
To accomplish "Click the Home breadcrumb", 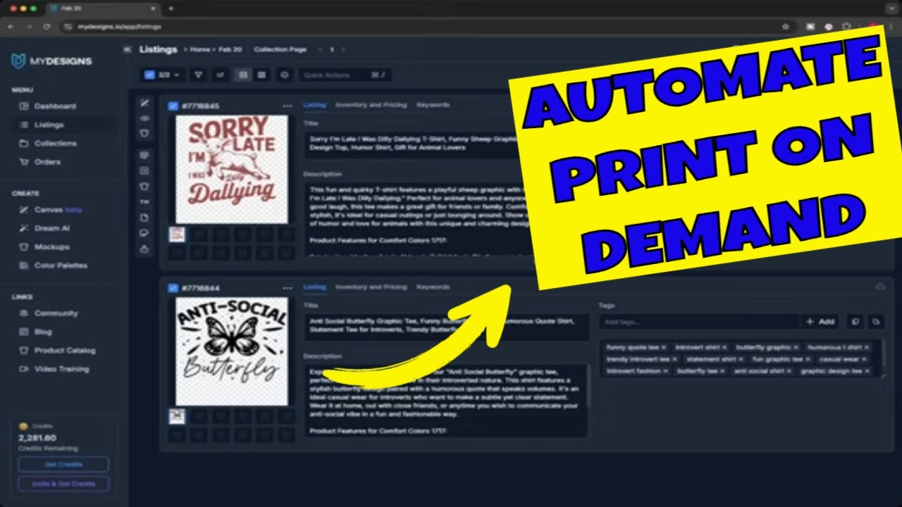I will pyautogui.click(x=200, y=49).
